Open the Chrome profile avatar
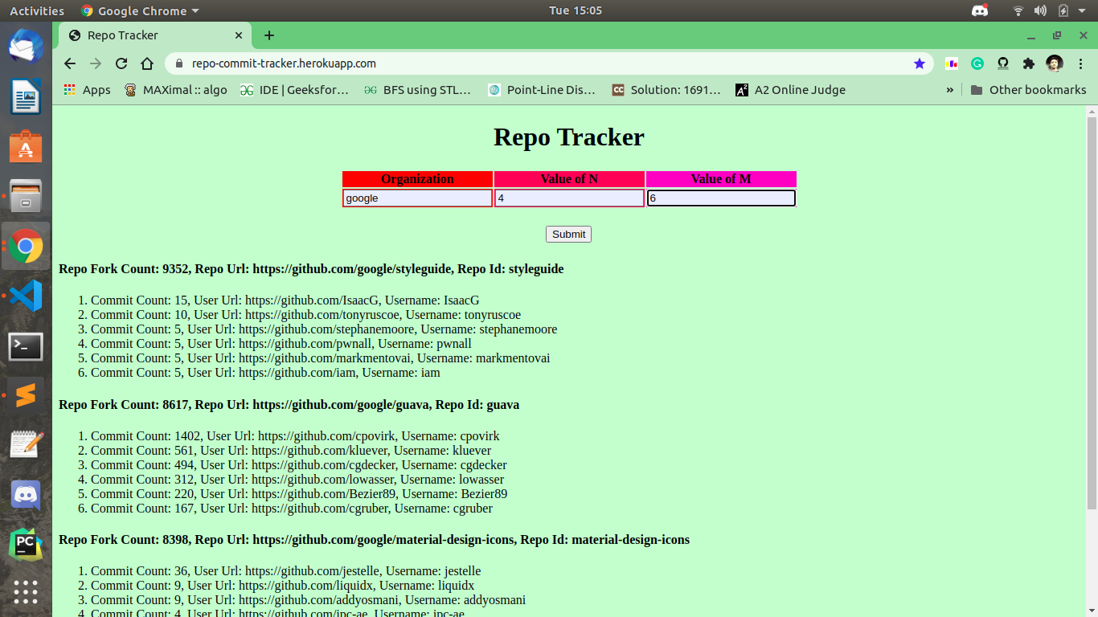The height and width of the screenshot is (617, 1098). [1055, 63]
